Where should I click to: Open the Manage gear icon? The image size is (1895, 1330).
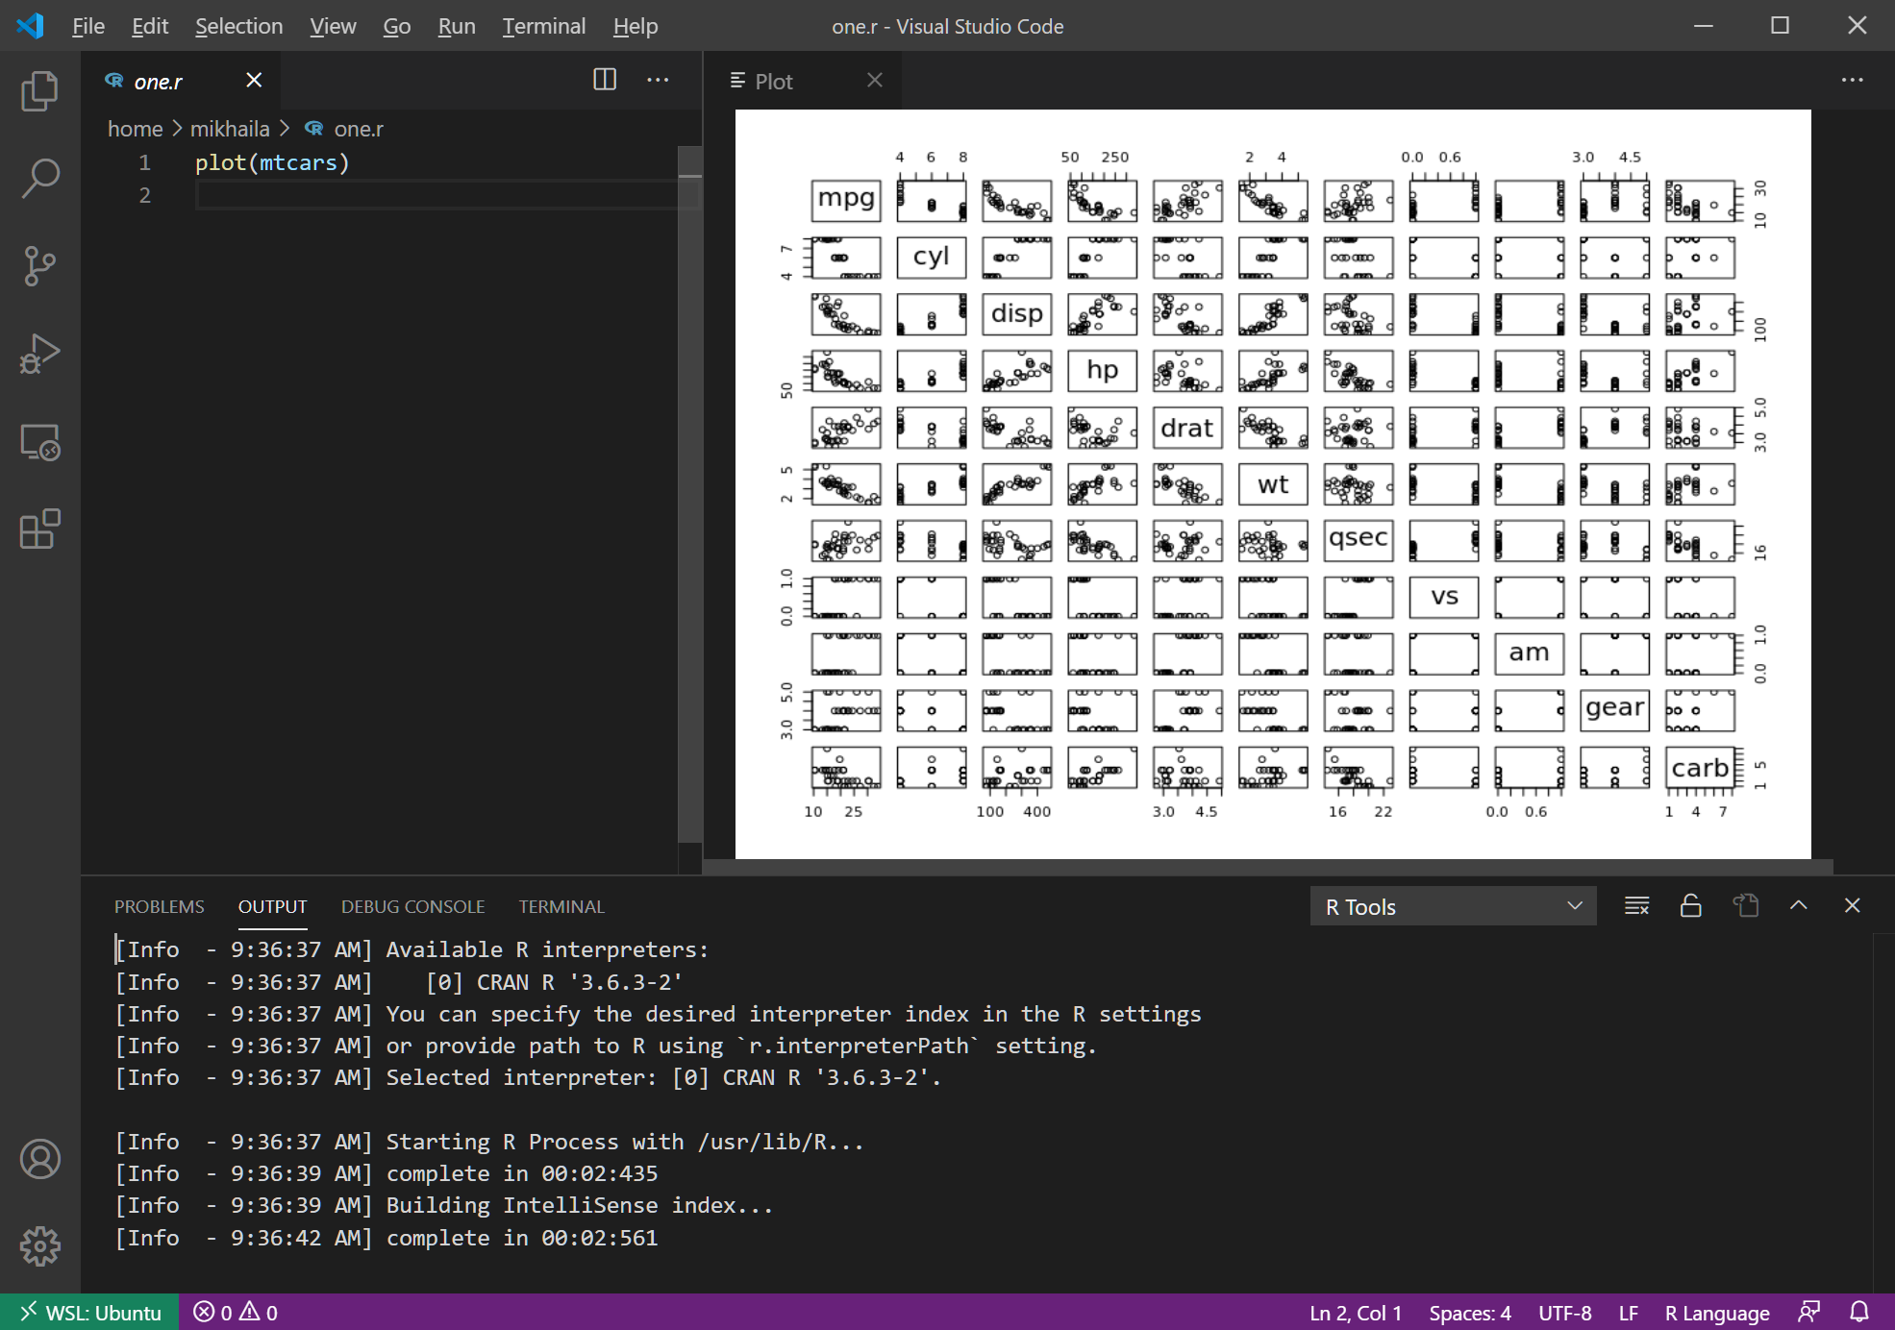coord(39,1245)
